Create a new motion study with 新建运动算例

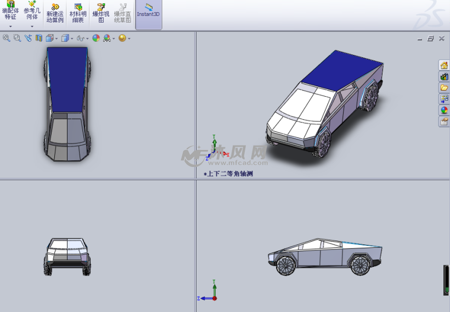pyautogui.click(x=55, y=13)
